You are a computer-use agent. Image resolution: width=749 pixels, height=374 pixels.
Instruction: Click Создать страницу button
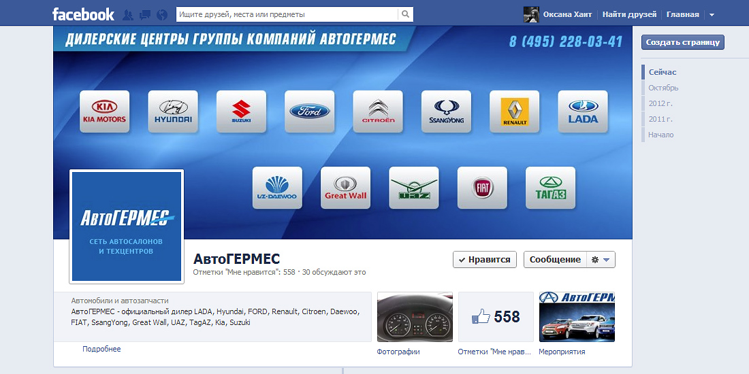tap(682, 42)
